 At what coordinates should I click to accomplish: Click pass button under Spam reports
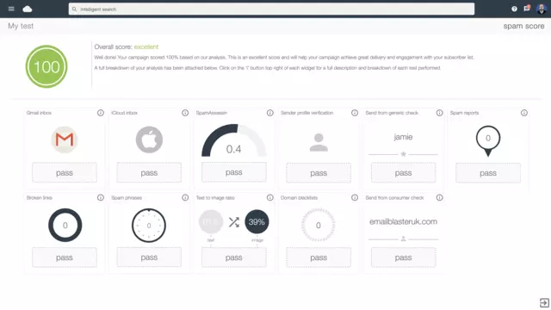point(488,173)
